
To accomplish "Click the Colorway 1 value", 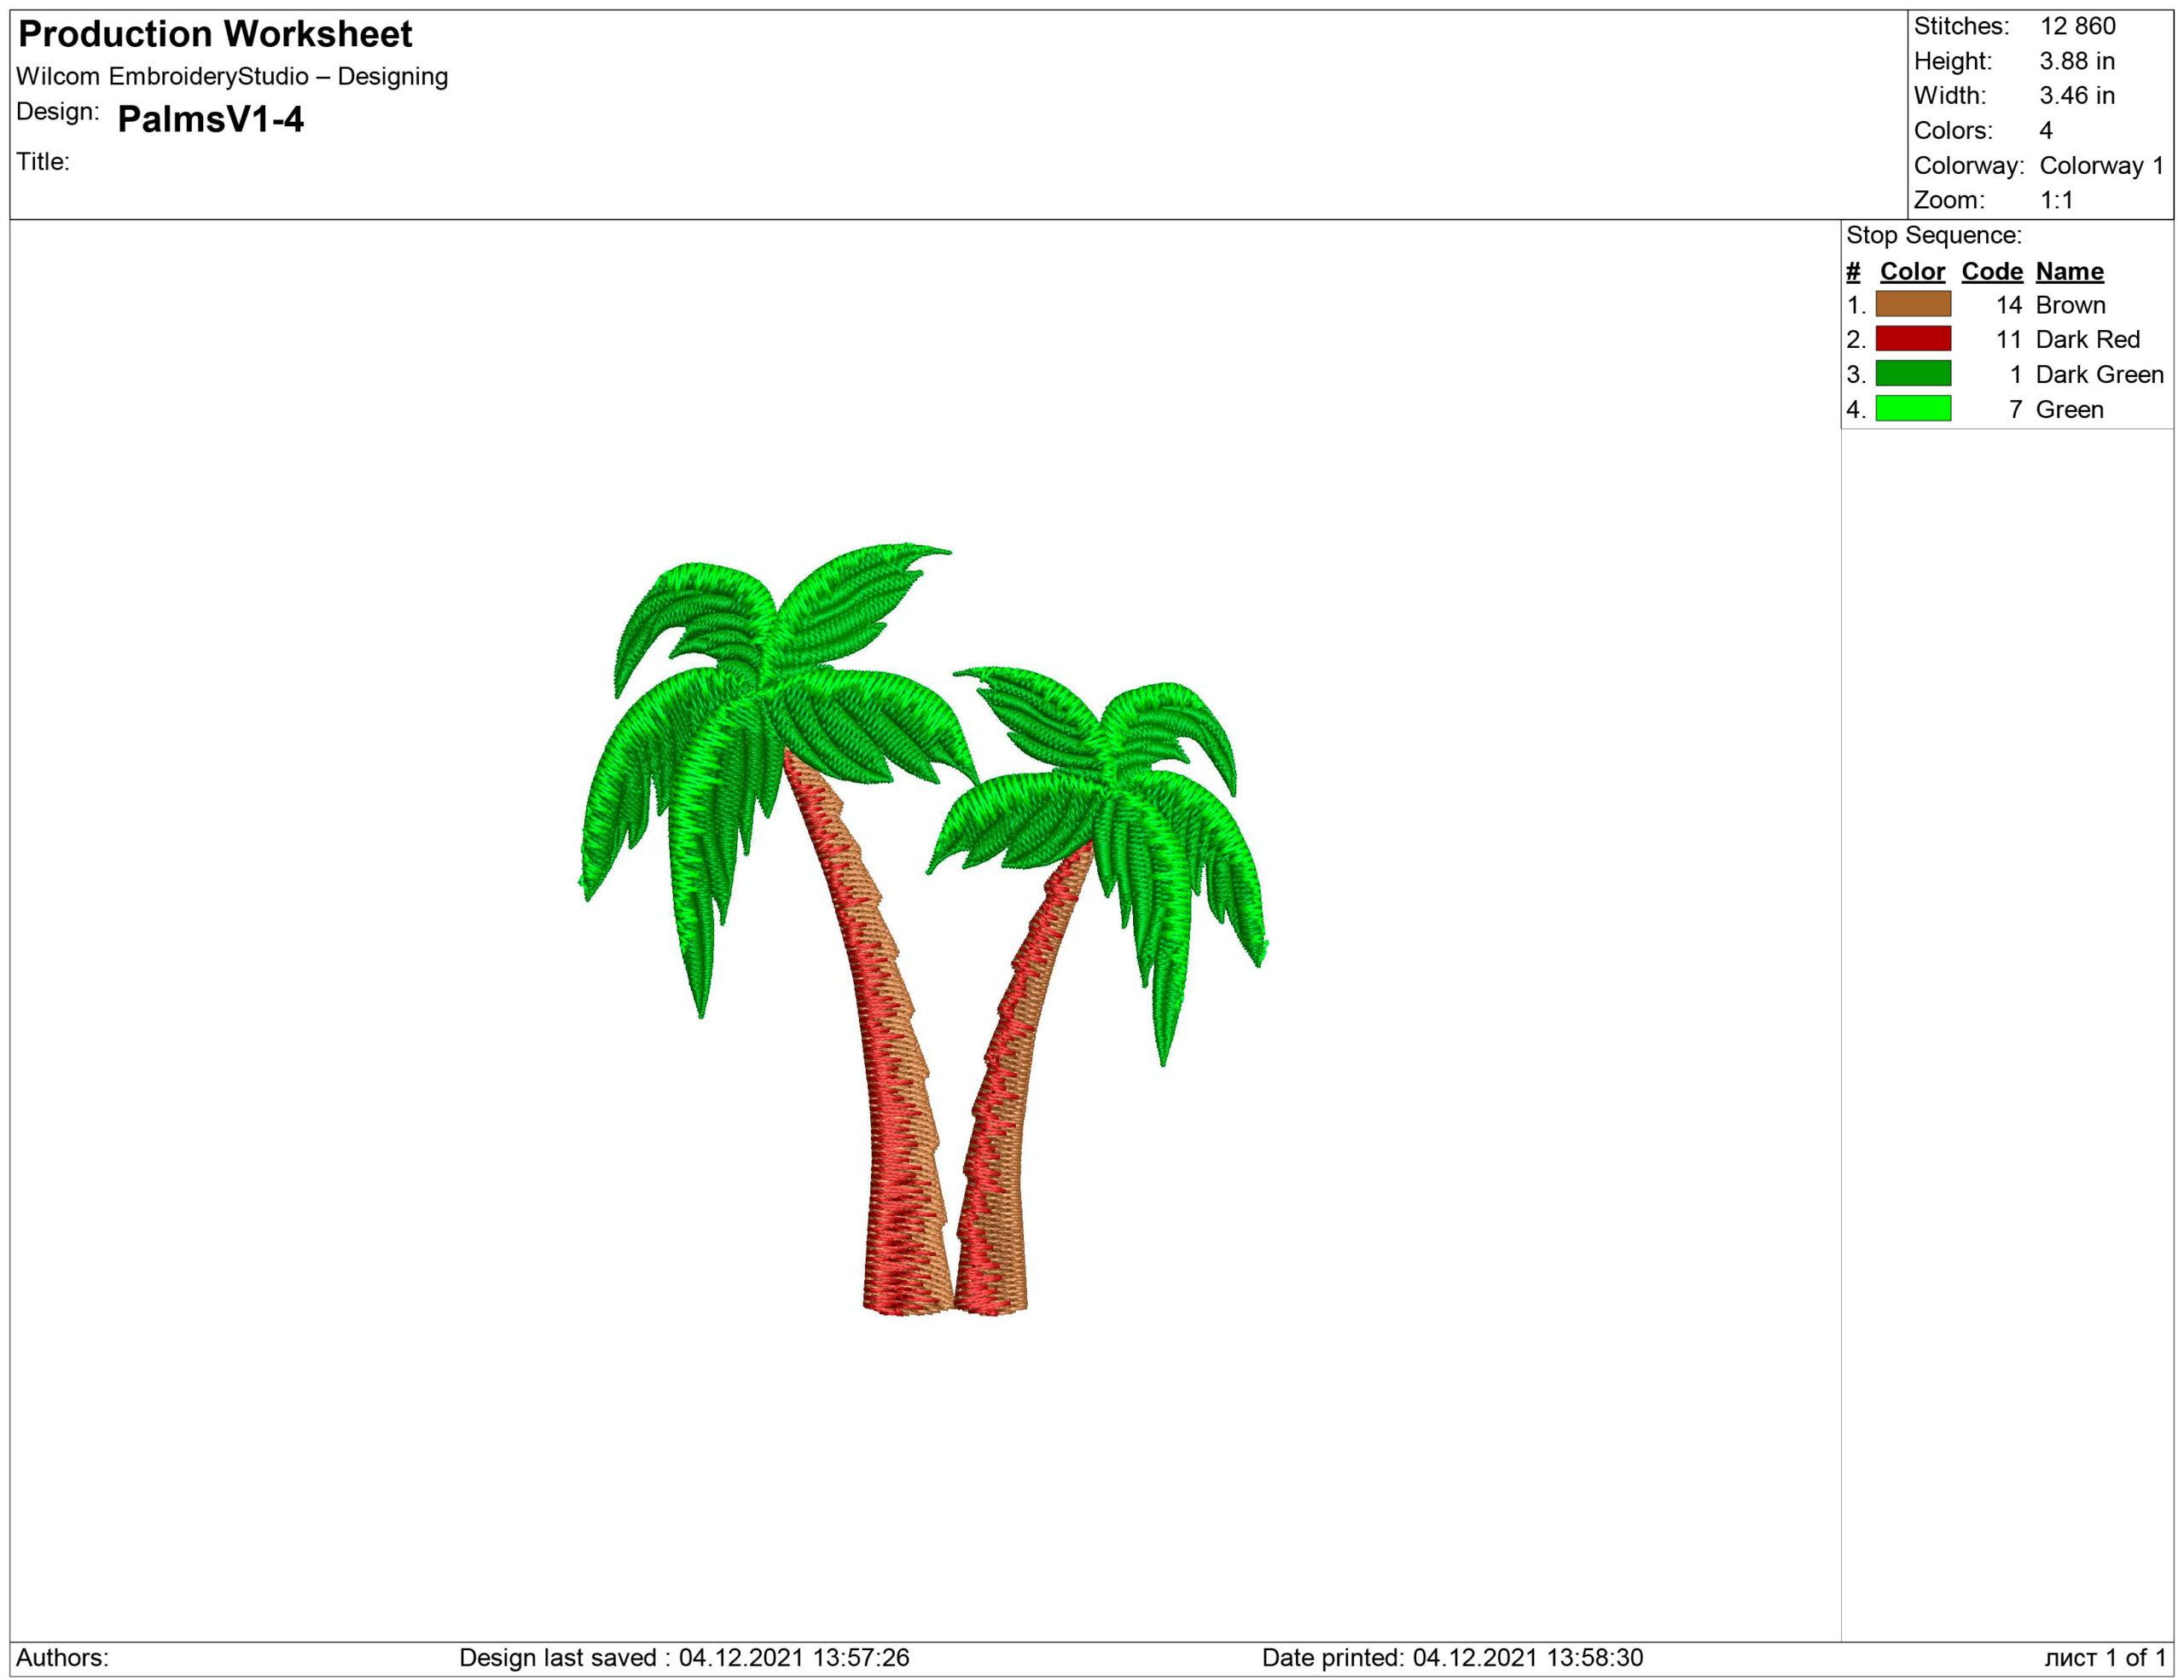I will (x=2100, y=165).
